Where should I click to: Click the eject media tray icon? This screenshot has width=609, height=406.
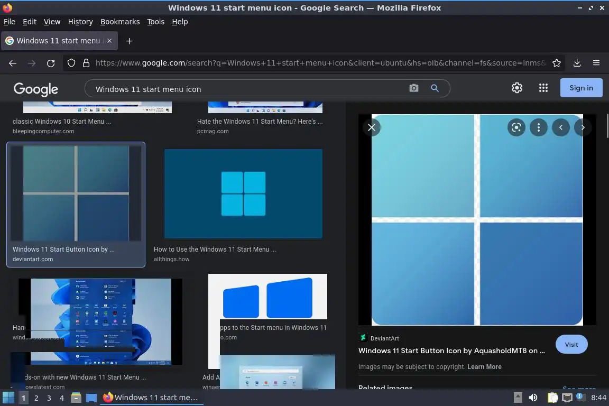[x=518, y=398]
